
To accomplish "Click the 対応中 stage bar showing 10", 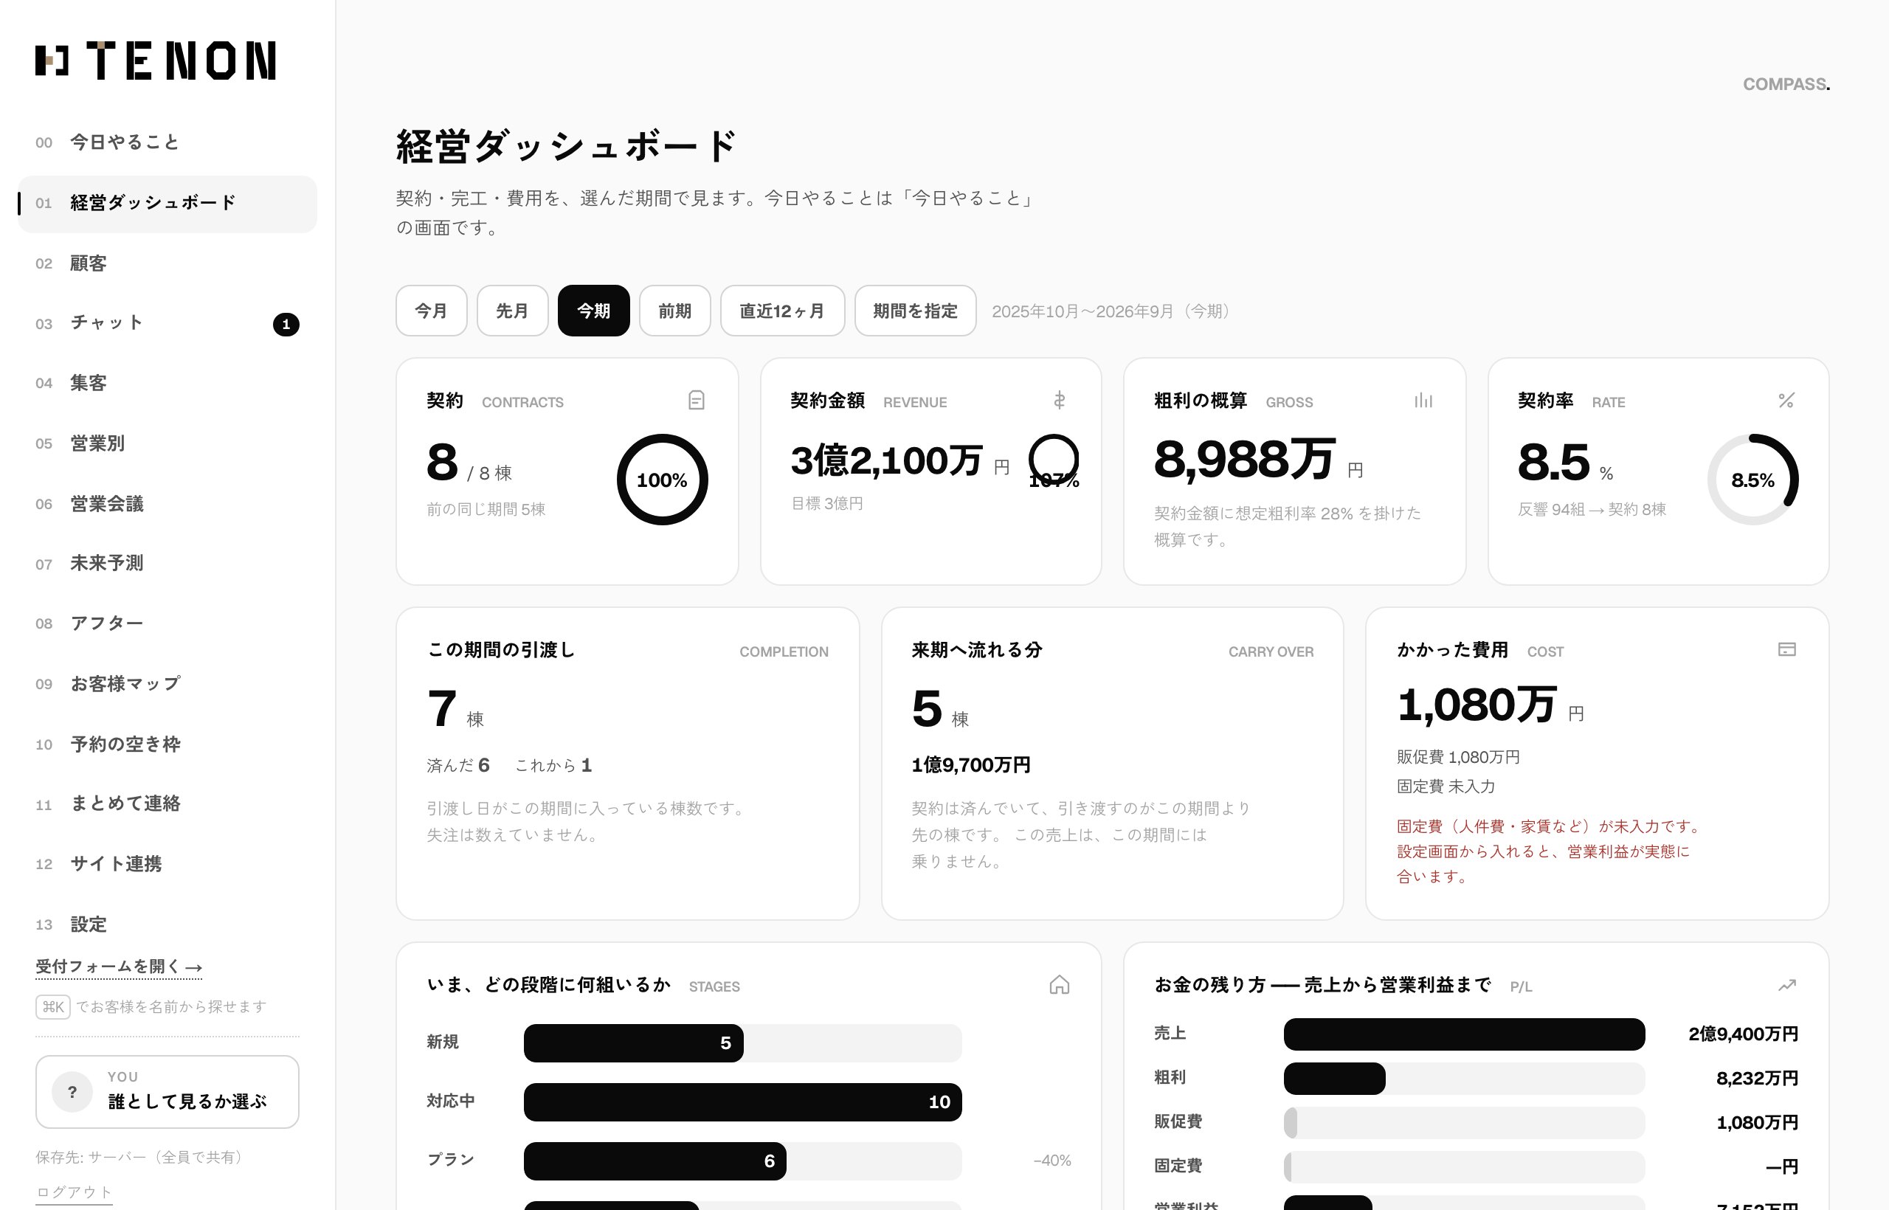I will tap(742, 1102).
